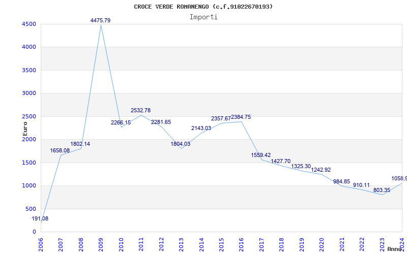Click the 1500 y-axis tick label

click(29, 163)
